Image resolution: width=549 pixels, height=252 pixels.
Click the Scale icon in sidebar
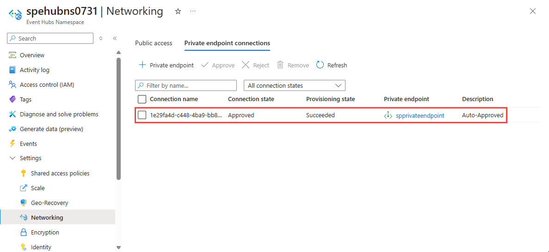24,188
